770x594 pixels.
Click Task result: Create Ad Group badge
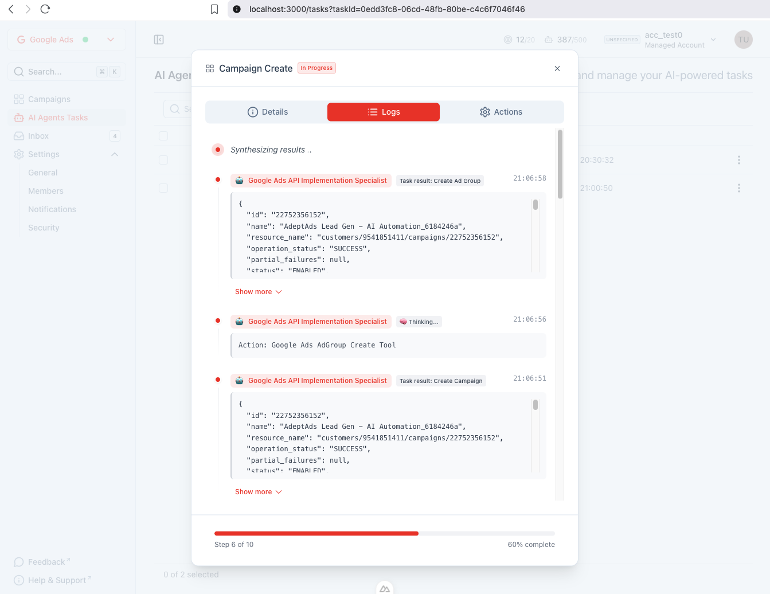coord(440,181)
